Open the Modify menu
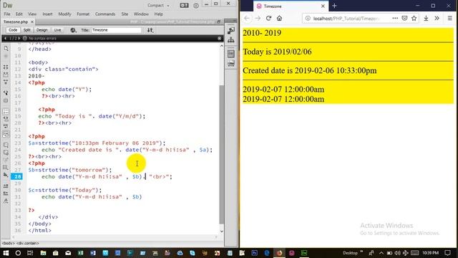This screenshot has width=458, height=258. [x=64, y=14]
